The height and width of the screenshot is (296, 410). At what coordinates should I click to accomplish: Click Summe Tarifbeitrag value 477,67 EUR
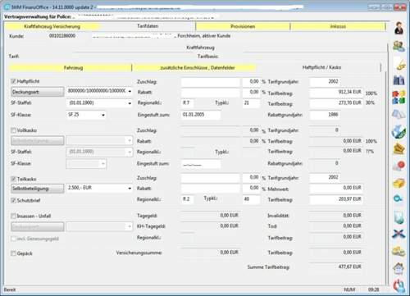[336, 266]
